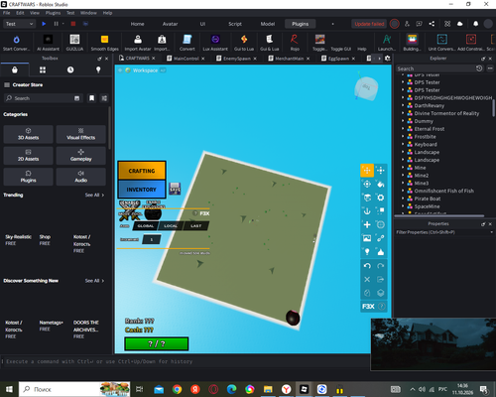Screen dimensions: 496x397
Task: Click the CRAFTING button in viewport
Action: (x=142, y=171)
